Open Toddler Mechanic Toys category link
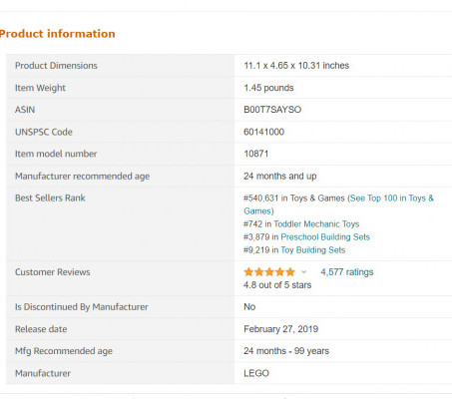The image size is (452, 399). click(x=316, y=224)
